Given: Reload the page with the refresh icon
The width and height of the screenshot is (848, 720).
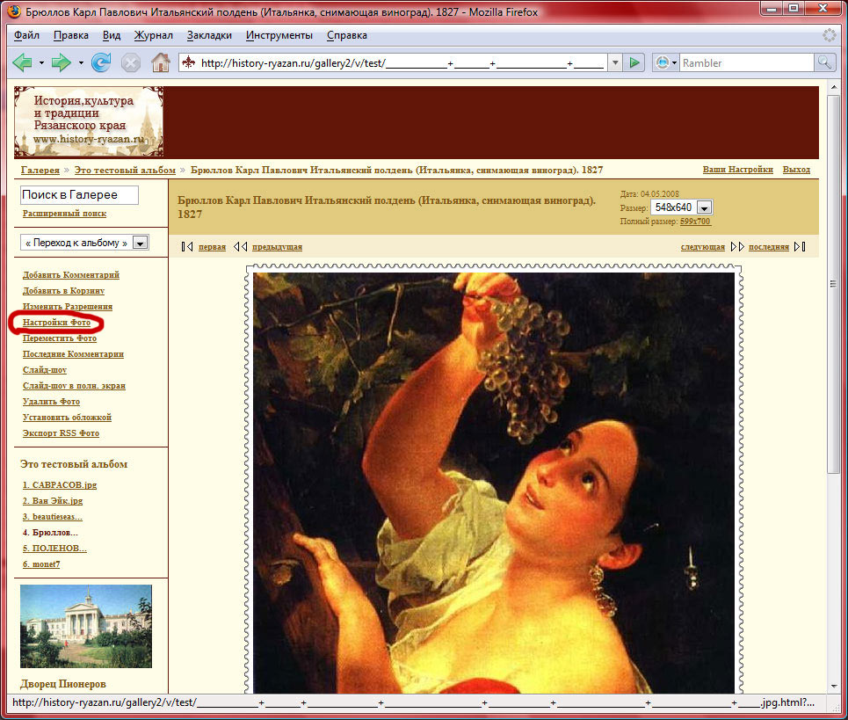Looking at the screenshot, I should tap(100, 62).
